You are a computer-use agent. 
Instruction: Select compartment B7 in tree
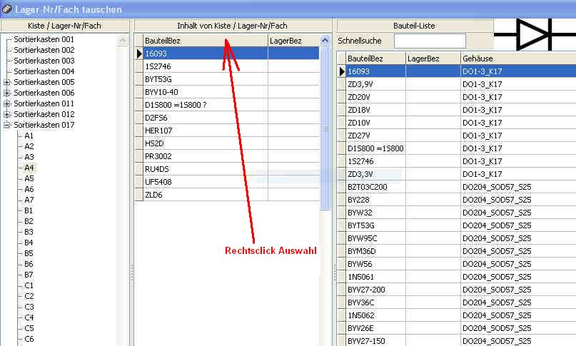tap(29, 275)
